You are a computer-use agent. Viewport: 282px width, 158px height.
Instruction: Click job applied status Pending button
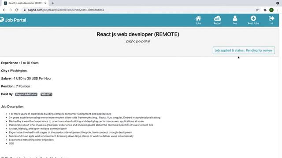click(244, 50)
